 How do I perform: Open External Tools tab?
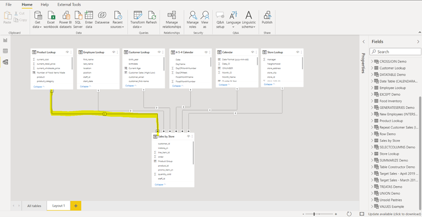(69, 4)
